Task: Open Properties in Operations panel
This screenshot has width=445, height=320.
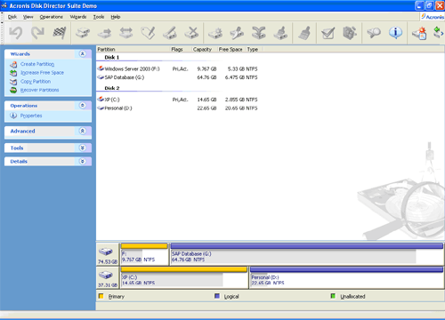Action: point(31,116)
